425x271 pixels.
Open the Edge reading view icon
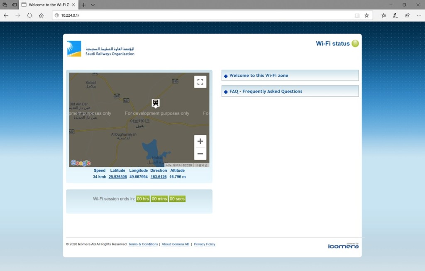click(x=357, y=15)
